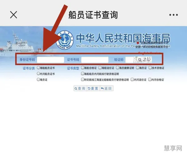Image resolution: width=187 pixels, height=156 pixels.
Task: Refresh the captcha image TqzU
Action: coord(143,59)
